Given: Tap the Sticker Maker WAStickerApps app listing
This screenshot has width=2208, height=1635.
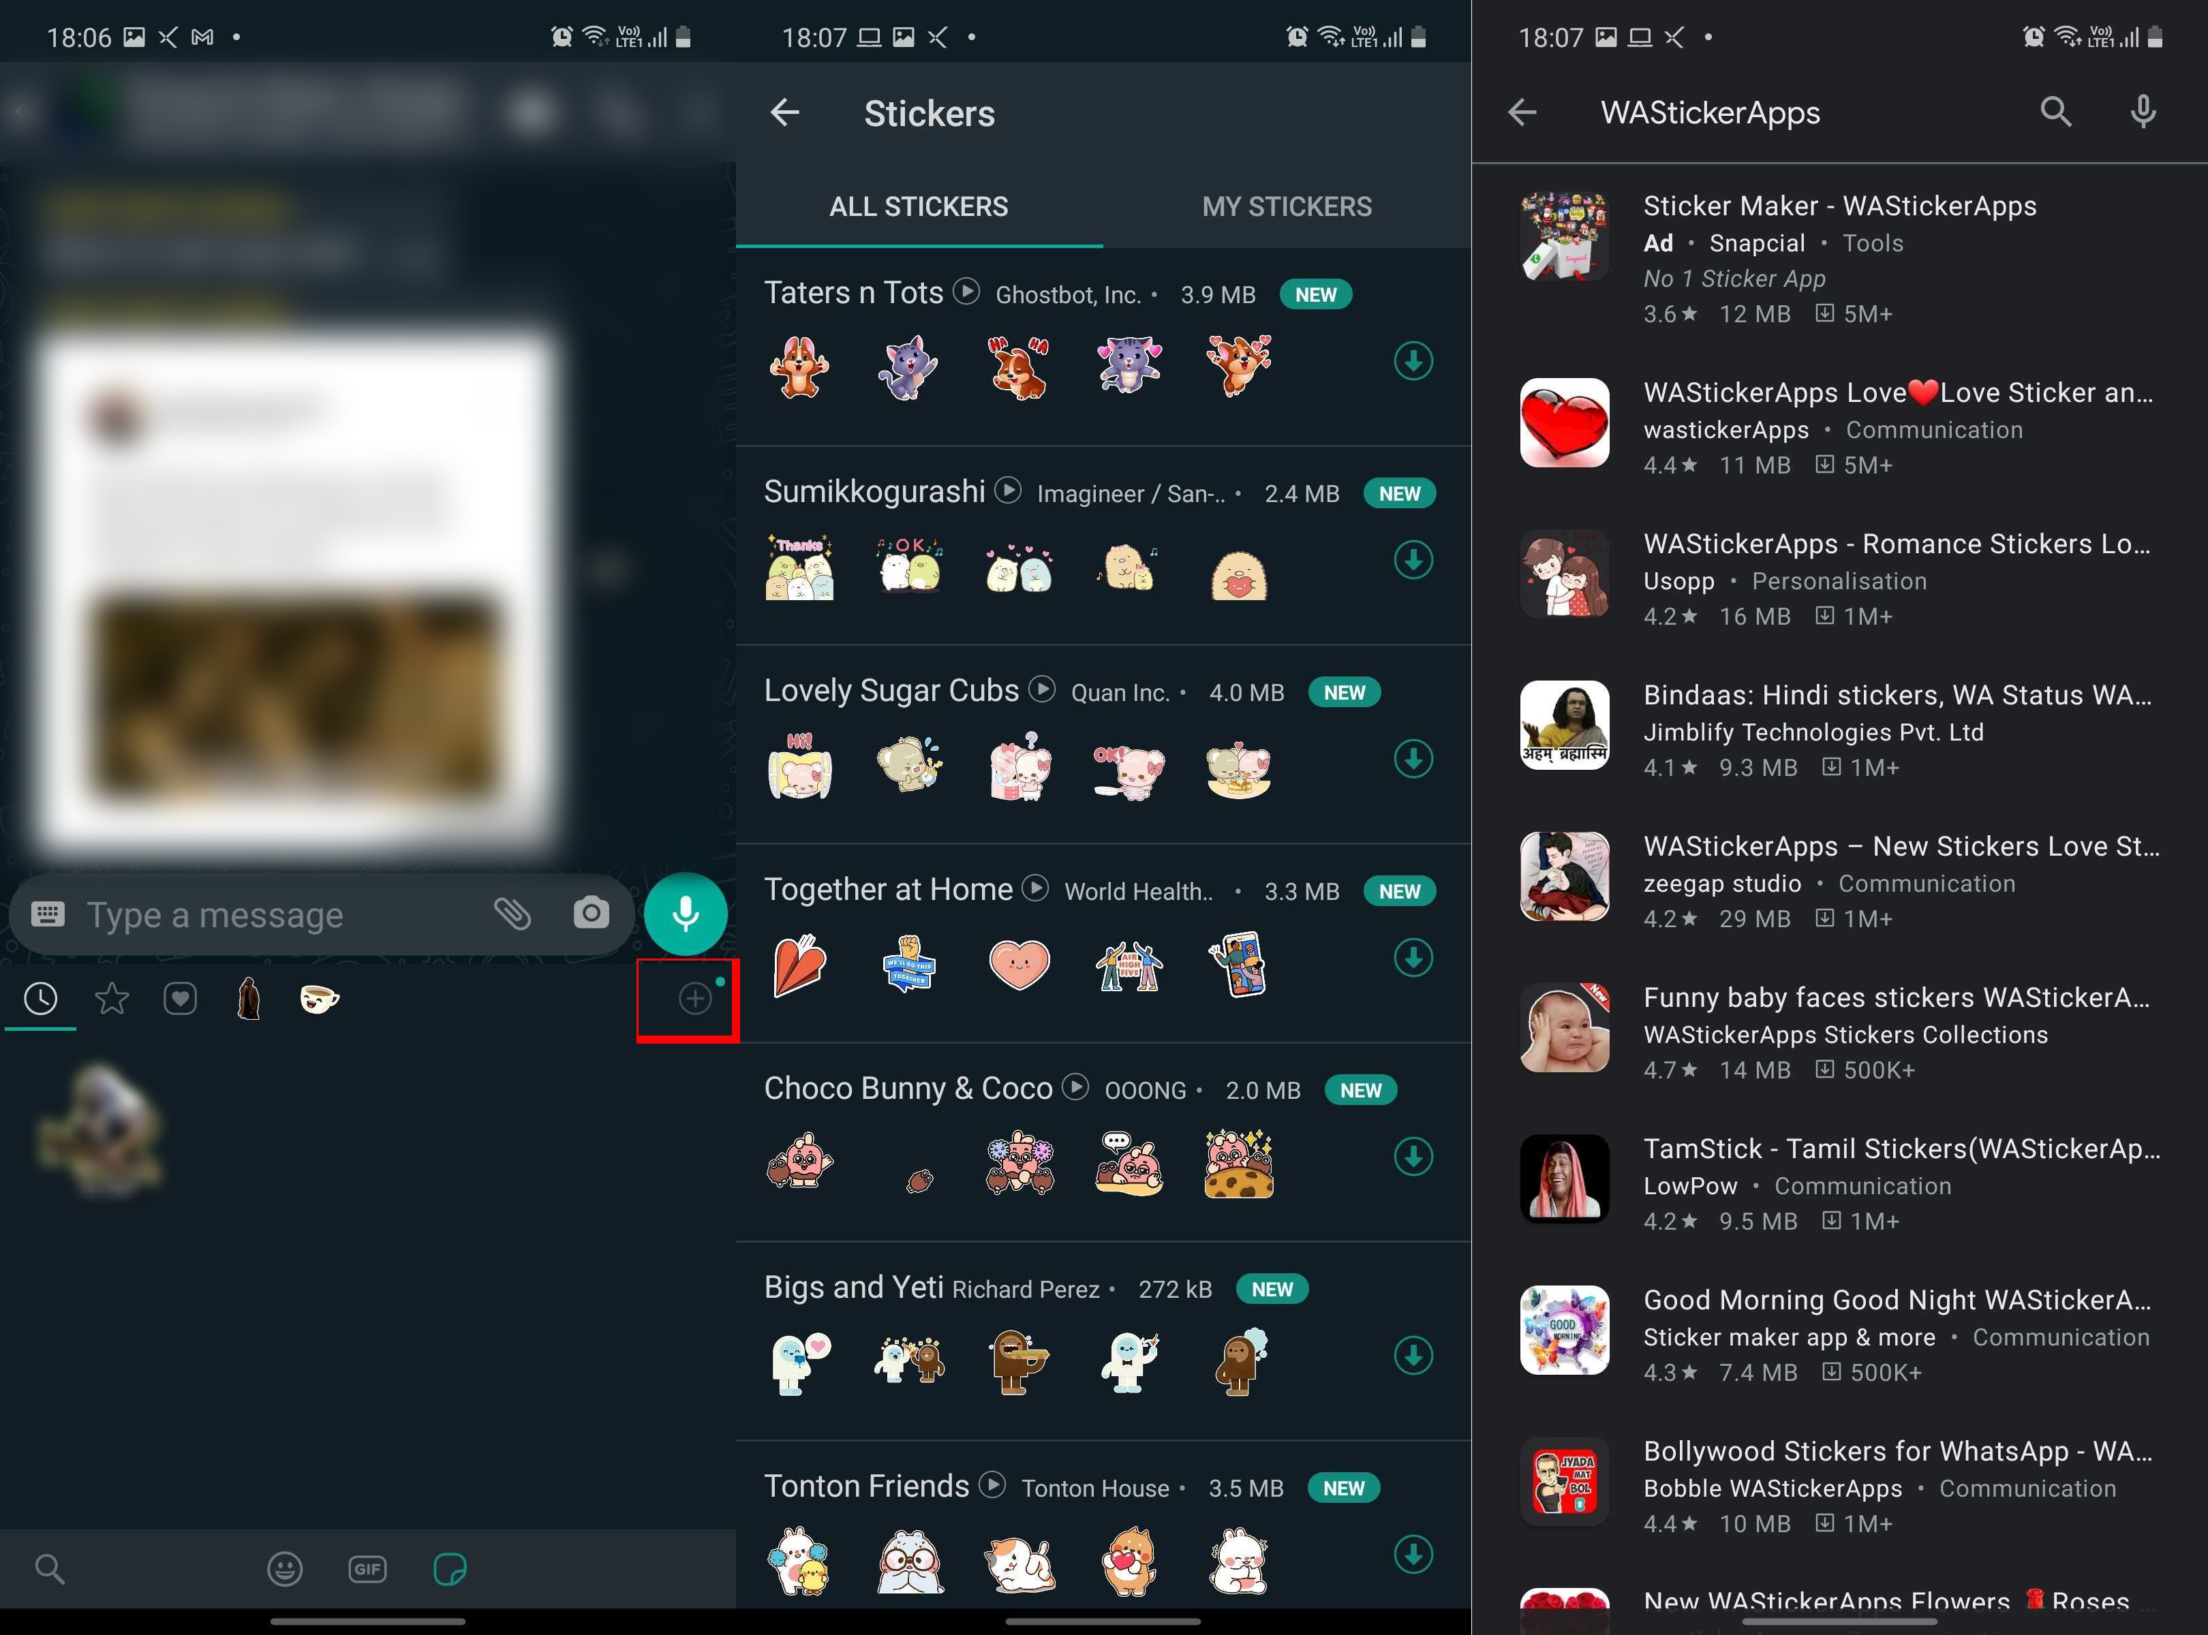Looking at the screenshot, I should 1839,256.
